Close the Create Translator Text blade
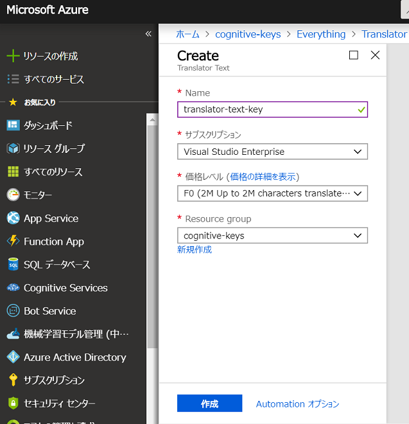This screenshot has width=409, height=424. pyautogui.click(x=375, y=55)
